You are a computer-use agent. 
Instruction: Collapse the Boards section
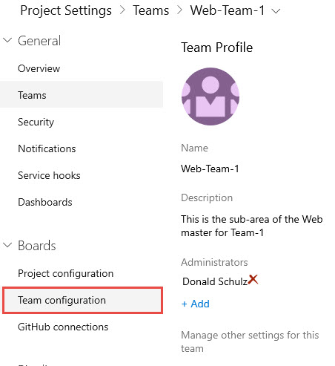[7, 245]
